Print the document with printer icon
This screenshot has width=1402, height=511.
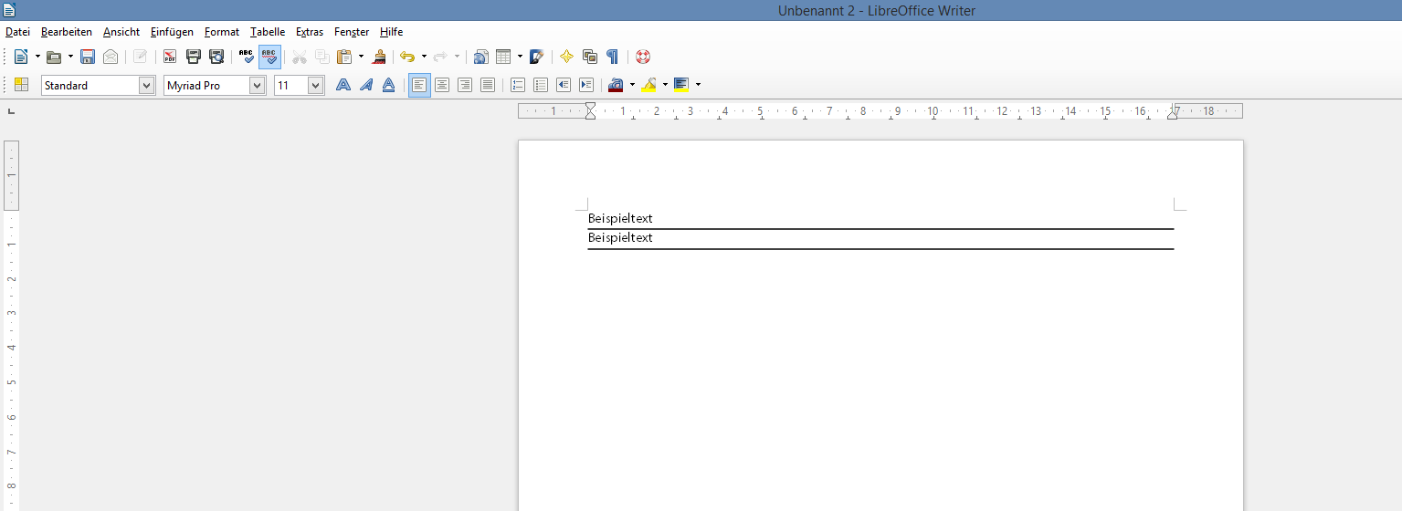[194, 57]
